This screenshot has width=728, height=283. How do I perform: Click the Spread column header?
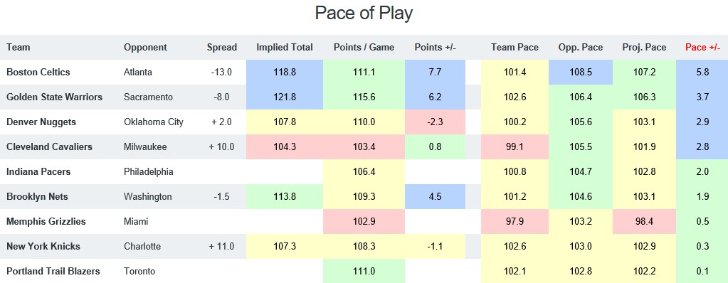click(x=222, y=48)
